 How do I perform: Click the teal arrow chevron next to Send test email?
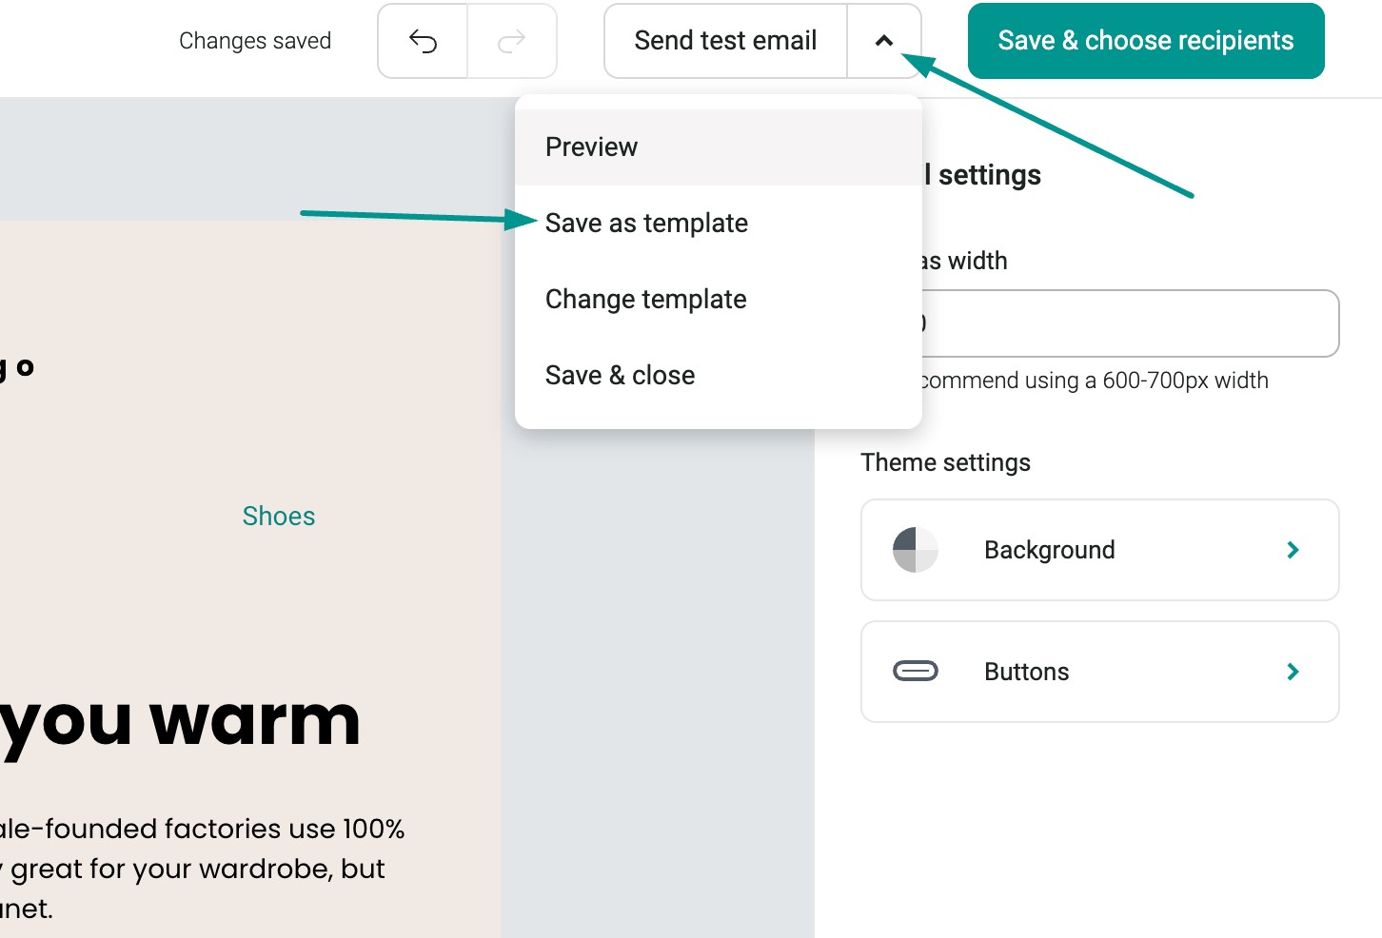[x=884, y=40]
